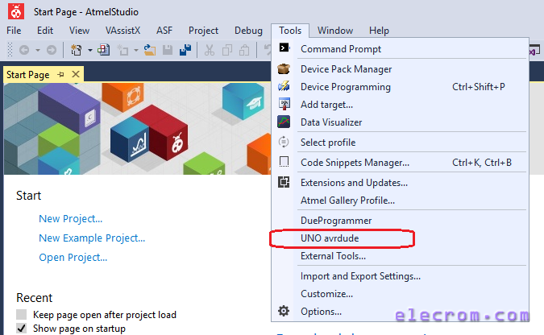Run DueProgrammer external tool
This screenshot has width=544, height=335.
400,220
